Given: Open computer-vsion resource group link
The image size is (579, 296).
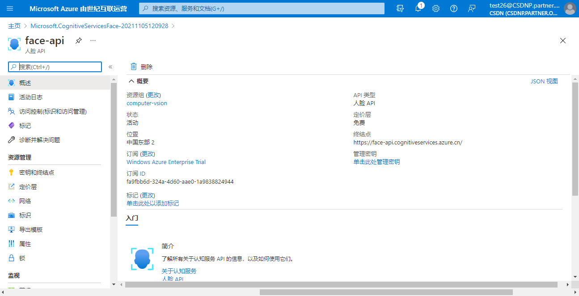Looking at the screenshot, I should point(147,103).
